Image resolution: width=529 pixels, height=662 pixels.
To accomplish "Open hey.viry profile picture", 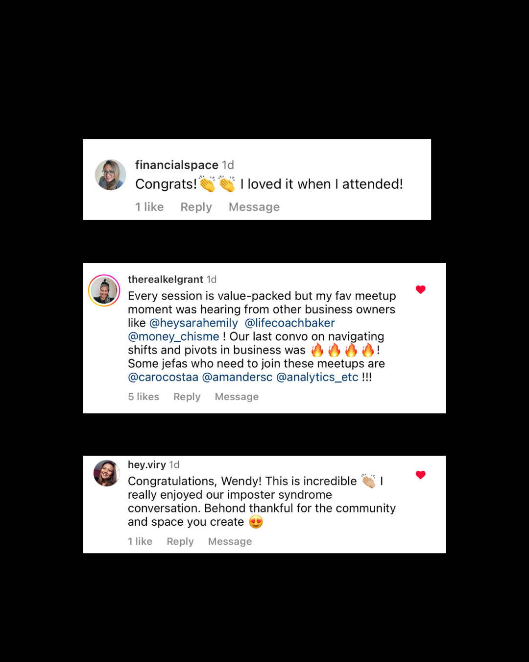I will (107, 473).
